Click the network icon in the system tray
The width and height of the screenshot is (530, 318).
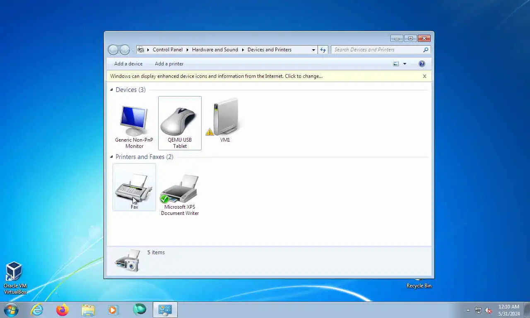tap(478, 310)
